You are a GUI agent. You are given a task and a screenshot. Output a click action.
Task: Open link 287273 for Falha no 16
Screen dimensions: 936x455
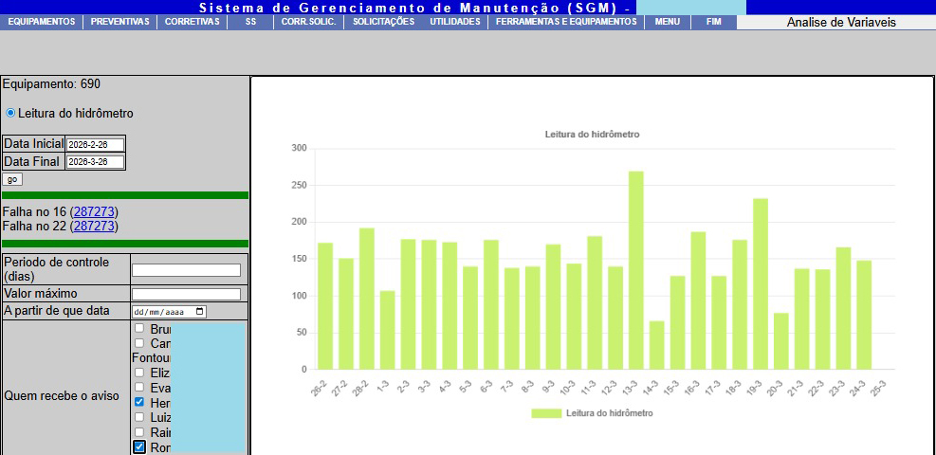click(95, 211)
